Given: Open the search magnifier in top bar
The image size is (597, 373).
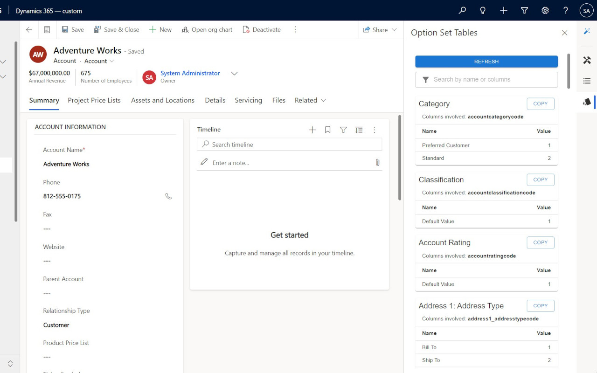Looking at the screenshot, I should point(462,10).
